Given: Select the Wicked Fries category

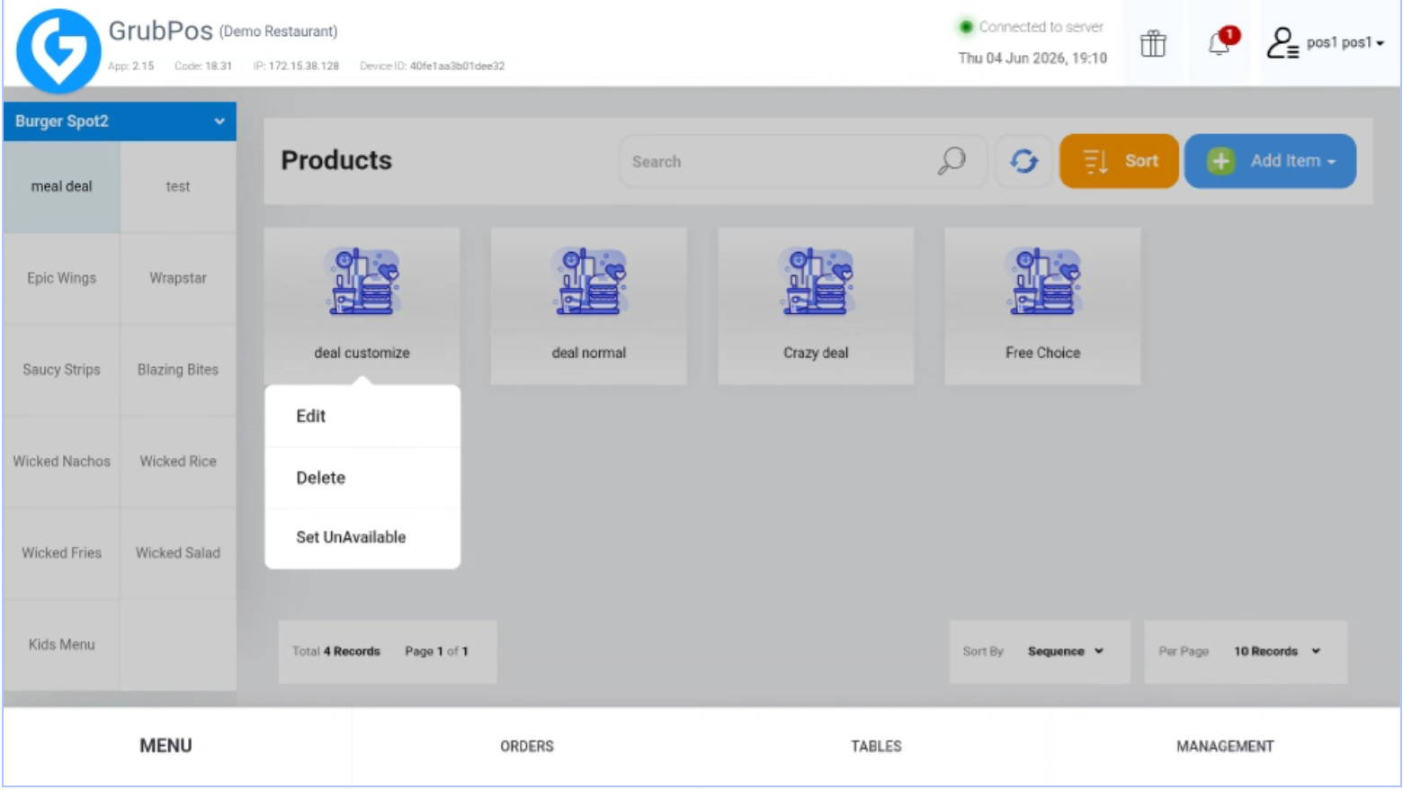Looking at the screenshot, I should (61, 554).
